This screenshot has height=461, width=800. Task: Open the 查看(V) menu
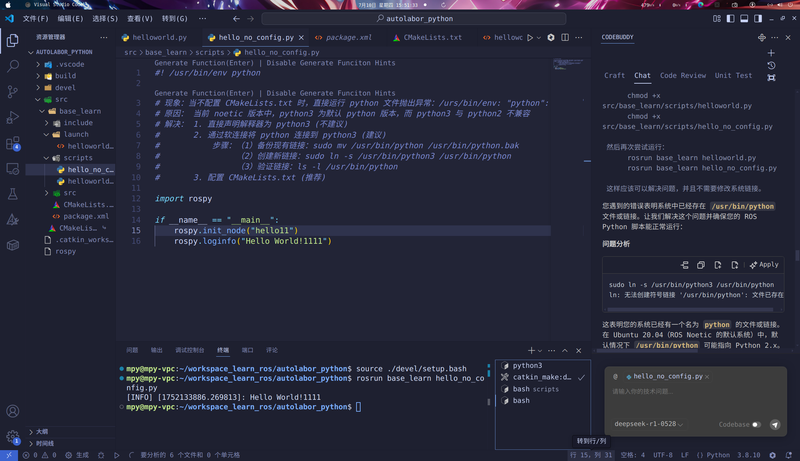click(140, 19)
